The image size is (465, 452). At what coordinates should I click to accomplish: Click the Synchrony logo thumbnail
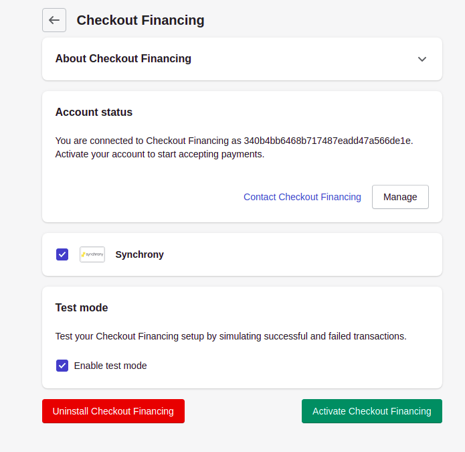(92, 254)
